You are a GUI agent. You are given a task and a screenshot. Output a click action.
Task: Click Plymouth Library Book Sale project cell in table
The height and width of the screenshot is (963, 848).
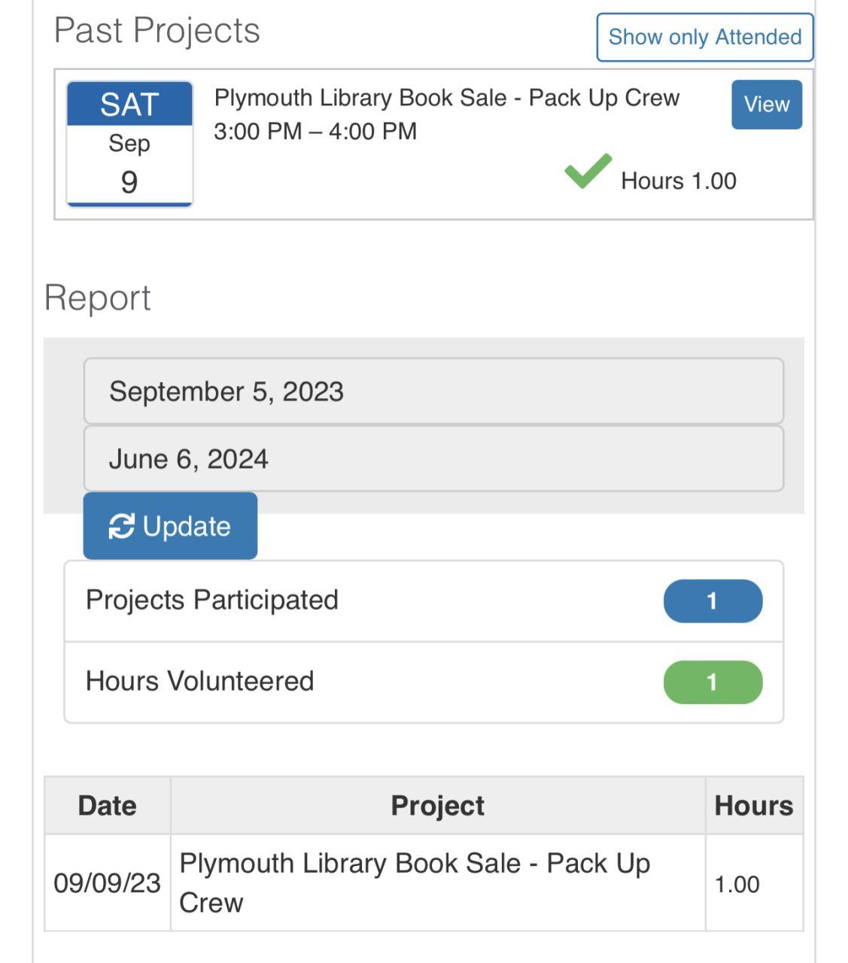click(x=415, y=882)
